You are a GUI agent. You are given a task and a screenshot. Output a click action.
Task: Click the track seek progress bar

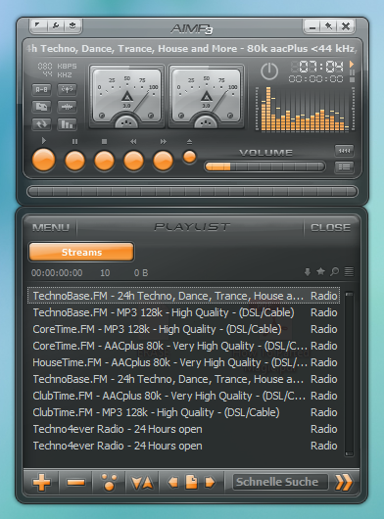192,191
